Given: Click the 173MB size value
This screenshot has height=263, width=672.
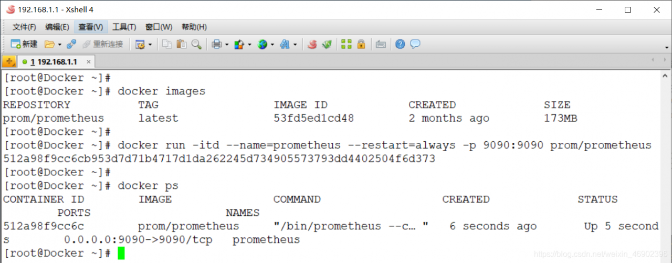Looking at the screenshot, I should pyautogui.click(x=560, y=118).
